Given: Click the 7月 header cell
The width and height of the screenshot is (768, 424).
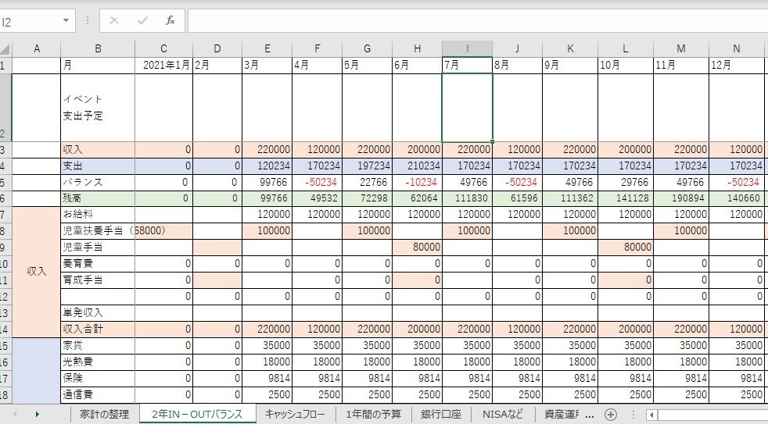Looking at the screenshot, I should (467, 65).
